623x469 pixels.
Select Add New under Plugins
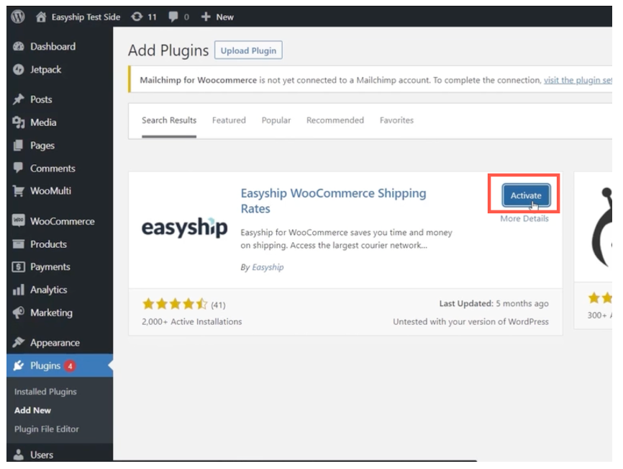click(x=32, y=410)
